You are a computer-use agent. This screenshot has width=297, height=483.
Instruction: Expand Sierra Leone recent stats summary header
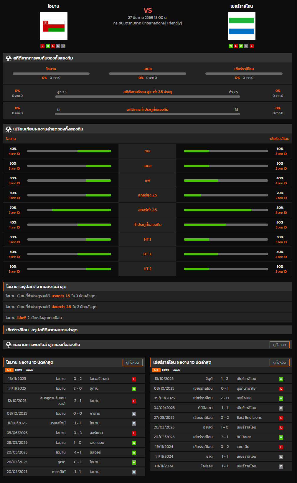pos(147,330)
